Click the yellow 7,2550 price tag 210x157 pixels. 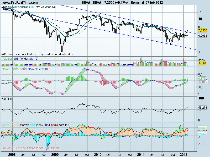(x=202, y=30)
